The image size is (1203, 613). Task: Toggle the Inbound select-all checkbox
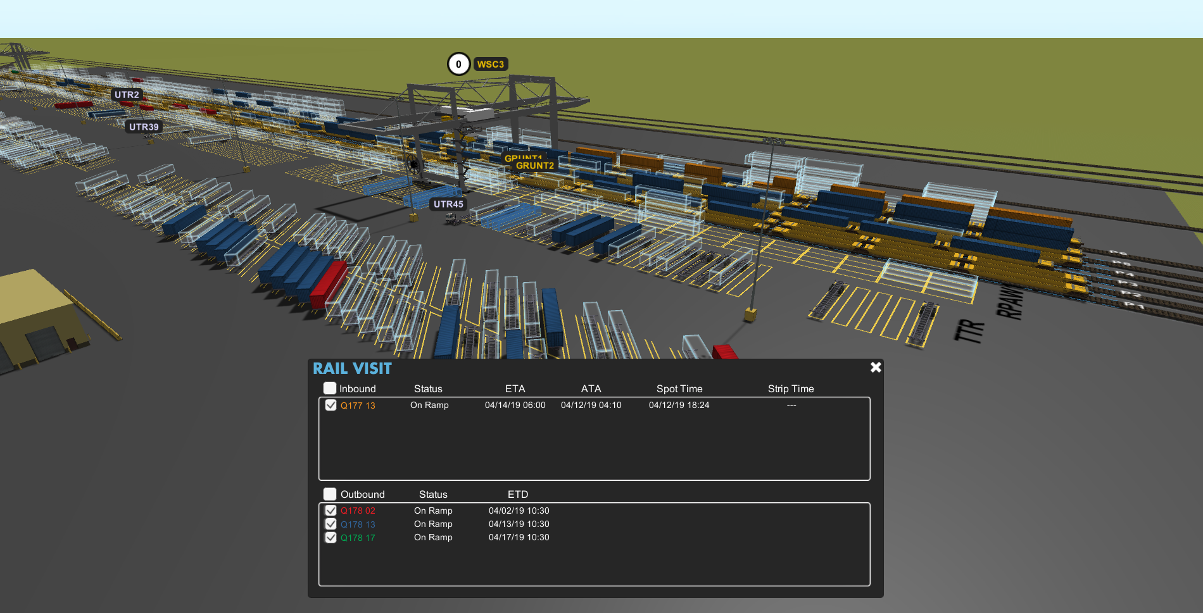coord(330,388)
